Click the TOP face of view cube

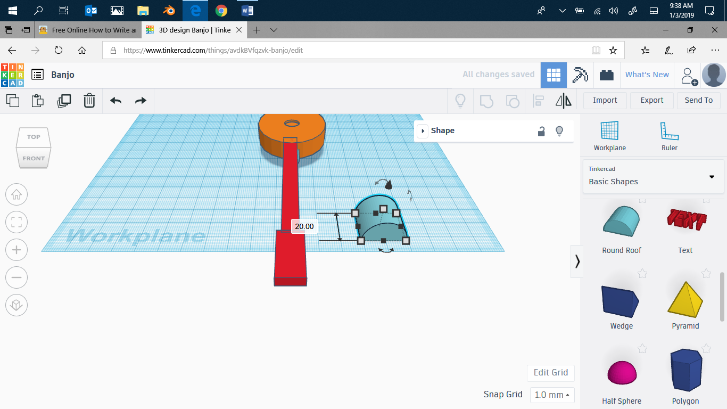34,137
